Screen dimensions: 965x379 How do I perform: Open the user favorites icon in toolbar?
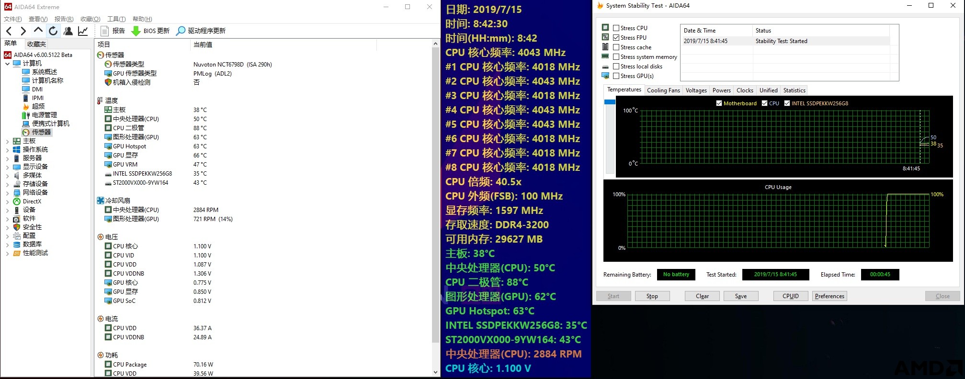(68, 31)
